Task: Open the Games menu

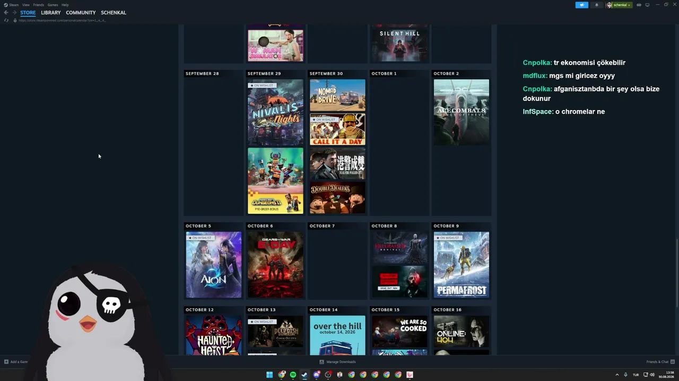Action: coord(53,5)
